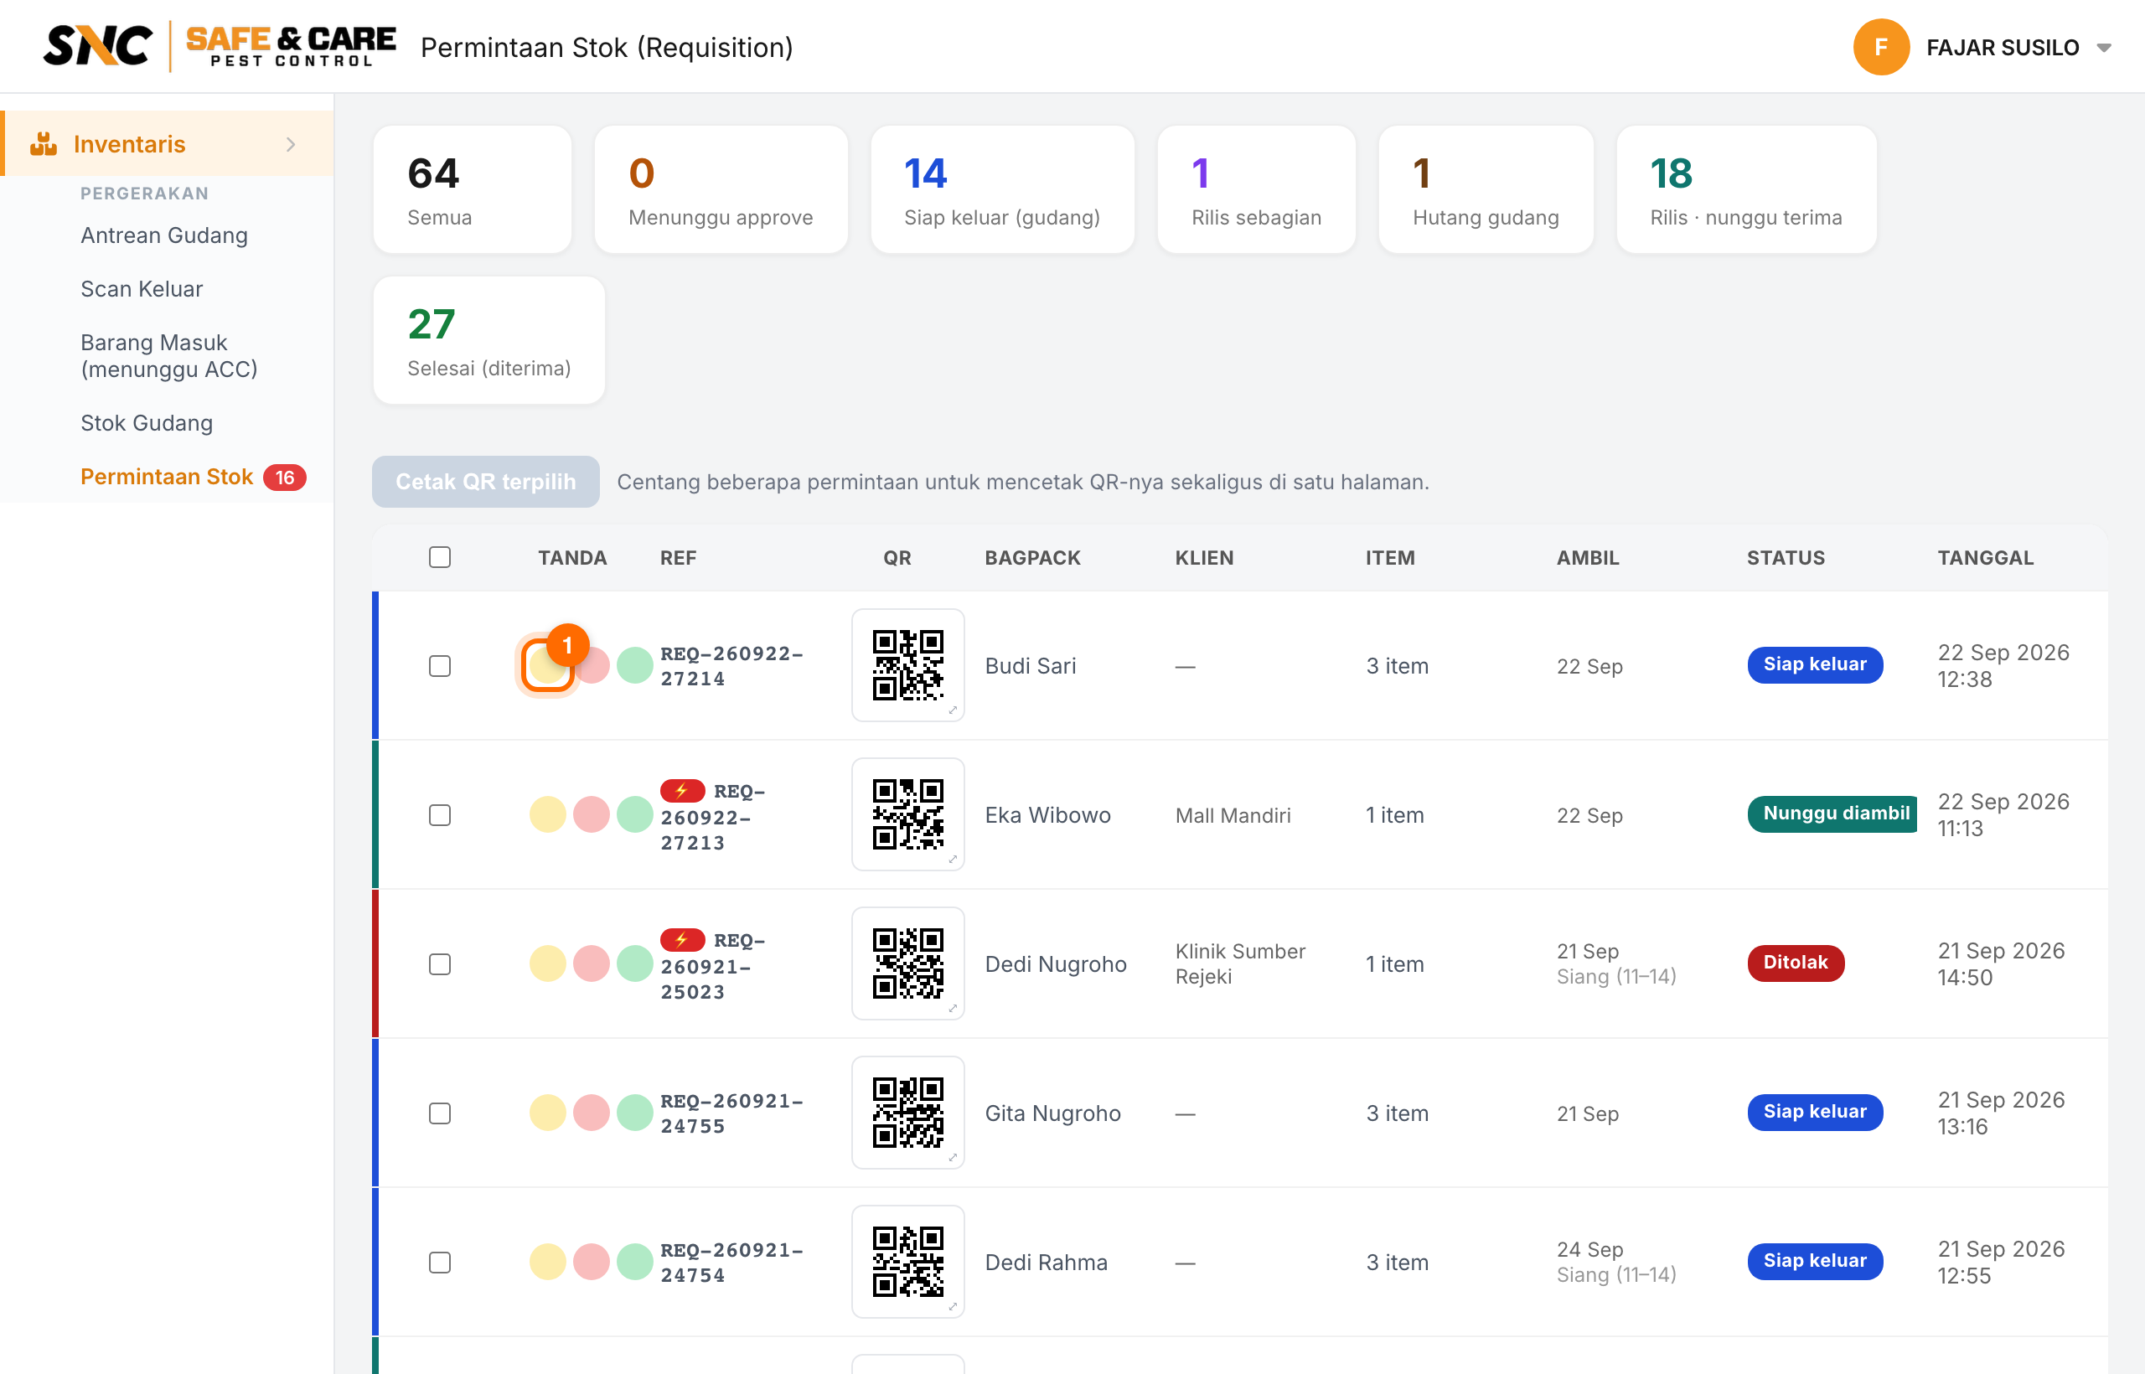Click the orange F user avatar

[1881, 47]
